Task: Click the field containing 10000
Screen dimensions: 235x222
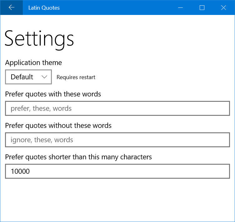Action: (x=117, y=171)
